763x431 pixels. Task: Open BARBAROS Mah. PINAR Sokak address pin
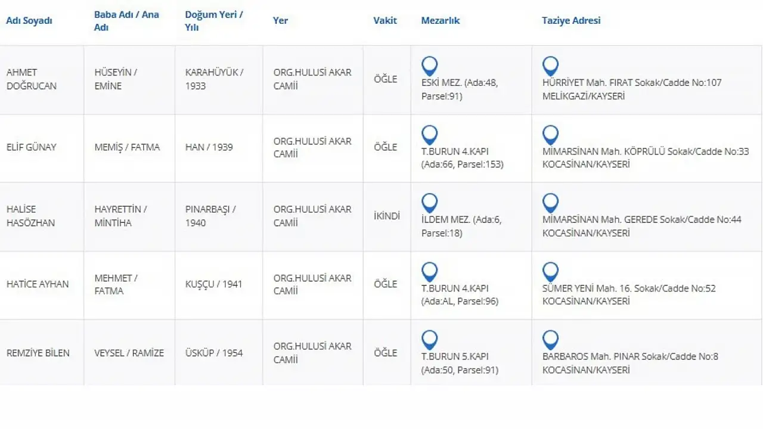pos(550,340)
